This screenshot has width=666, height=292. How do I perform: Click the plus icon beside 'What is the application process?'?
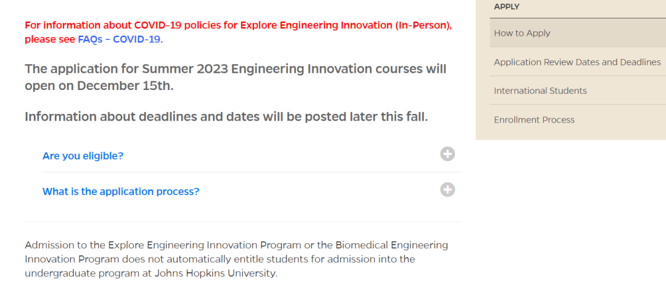click(447, 190)
